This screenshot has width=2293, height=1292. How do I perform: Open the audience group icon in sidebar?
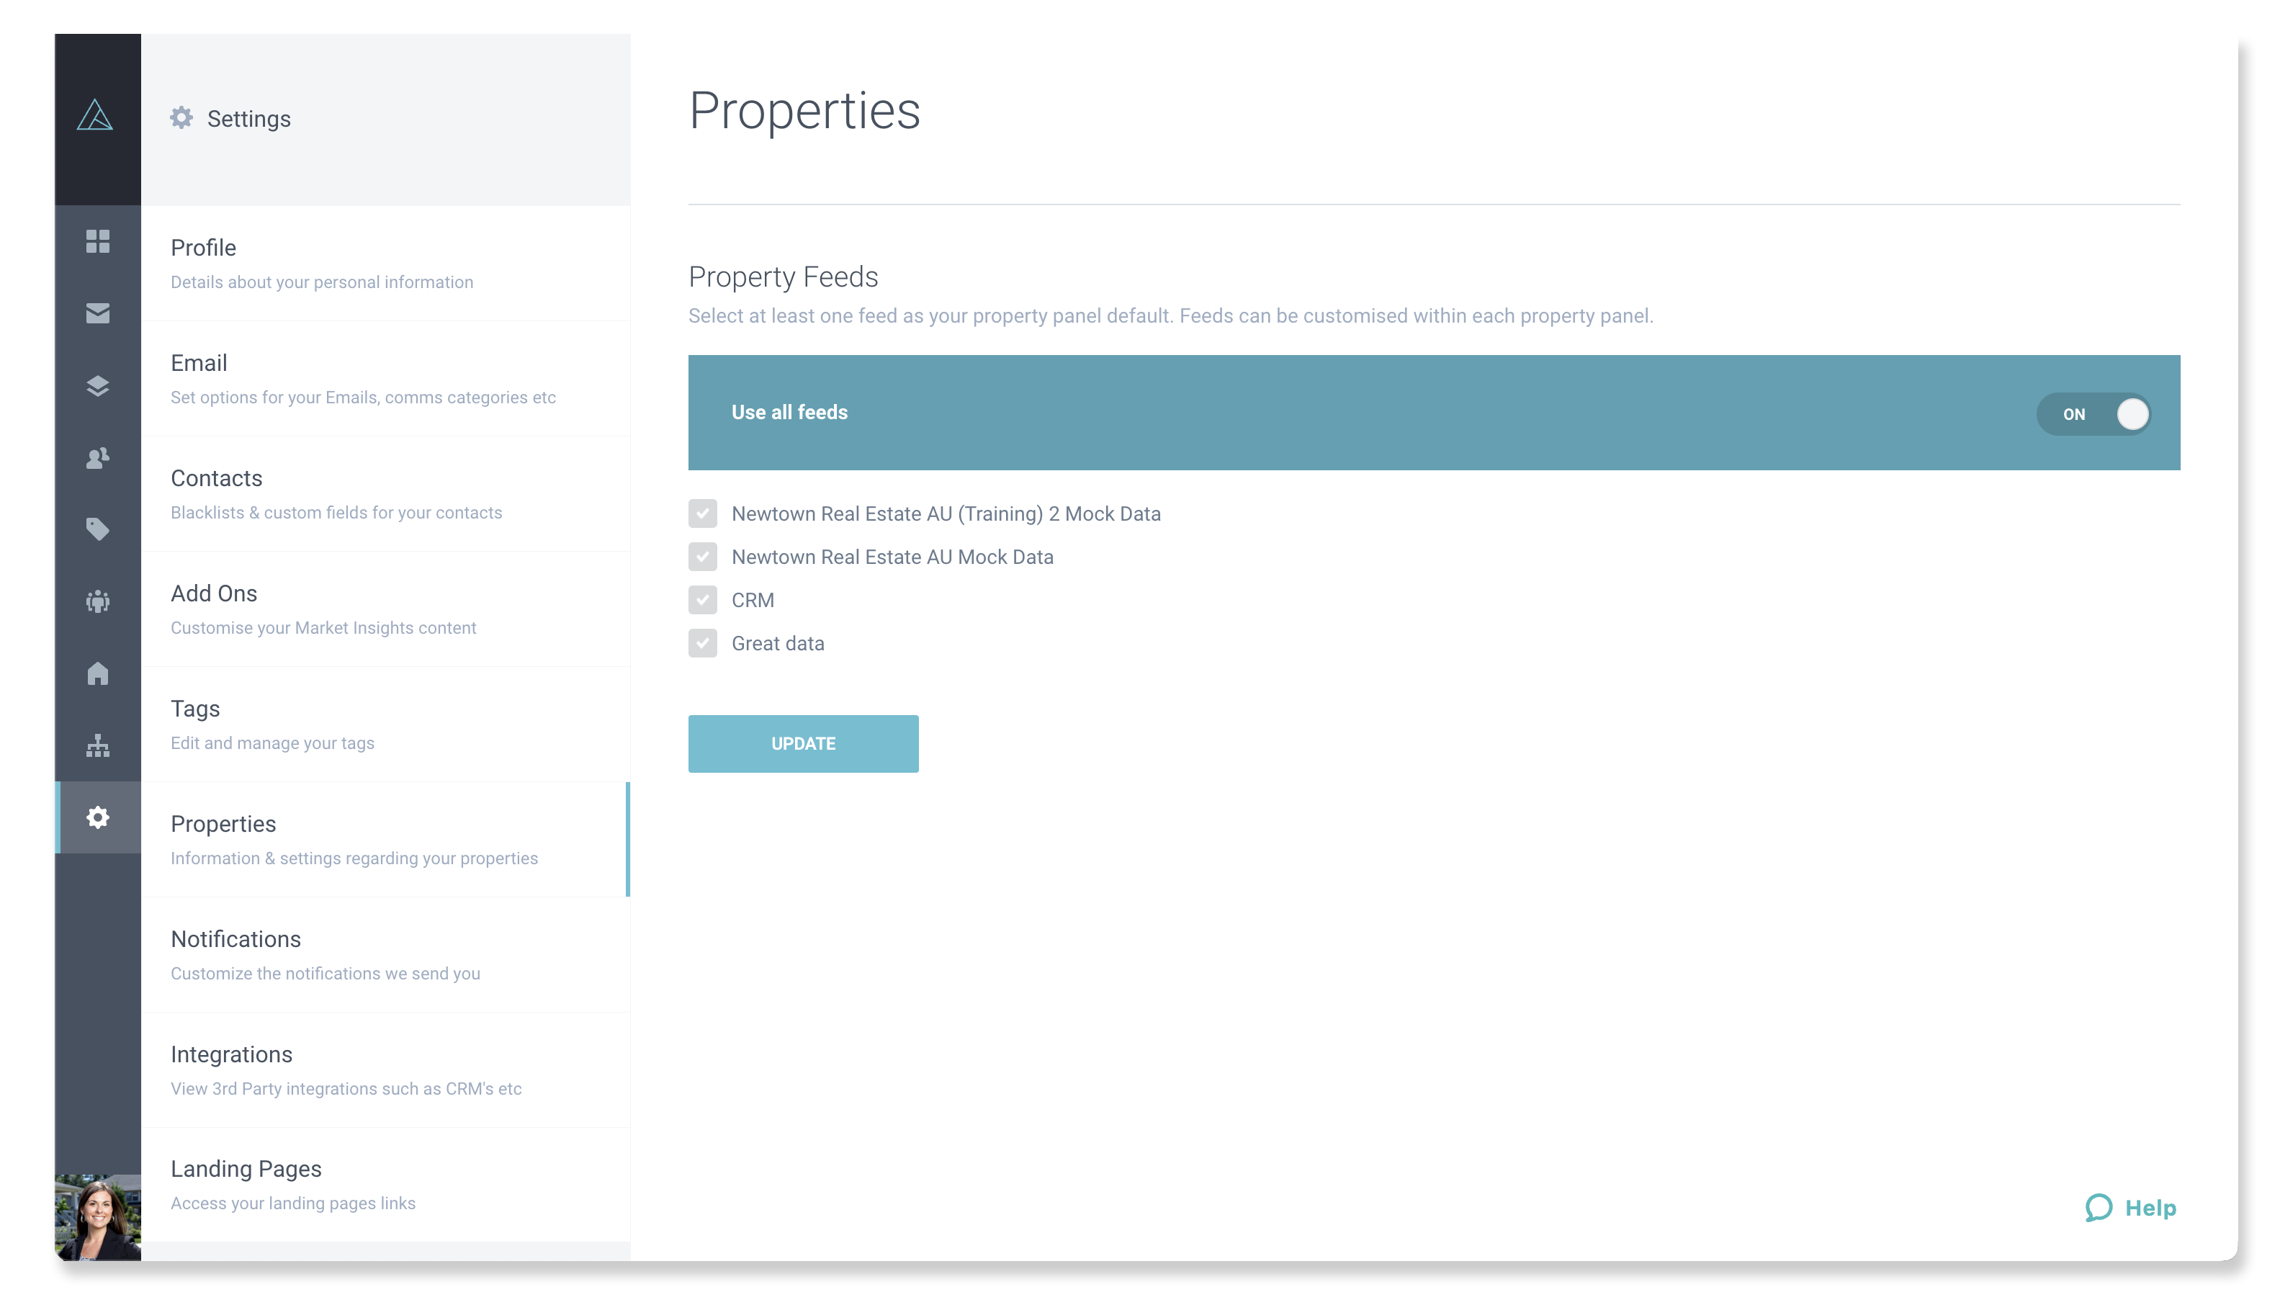point(97,601)
